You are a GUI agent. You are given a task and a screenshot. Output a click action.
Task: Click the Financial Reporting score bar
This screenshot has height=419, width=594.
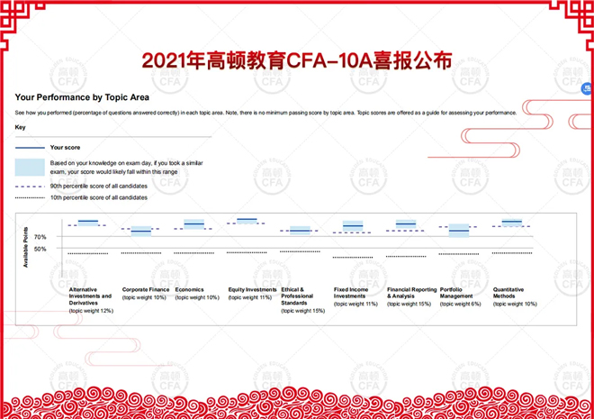pyautogui.click(x=406, y=224)
